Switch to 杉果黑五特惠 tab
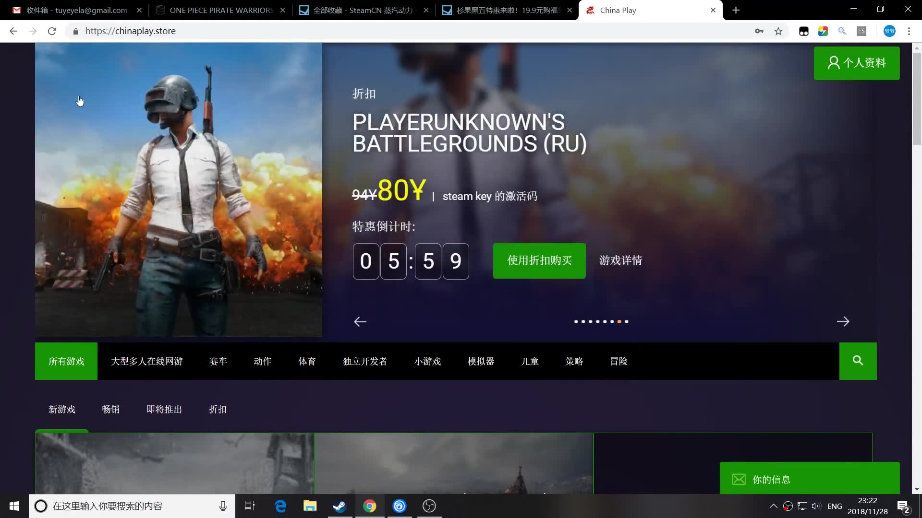The height and width of the screenshot is (518, 922). [x=507, y=10]
